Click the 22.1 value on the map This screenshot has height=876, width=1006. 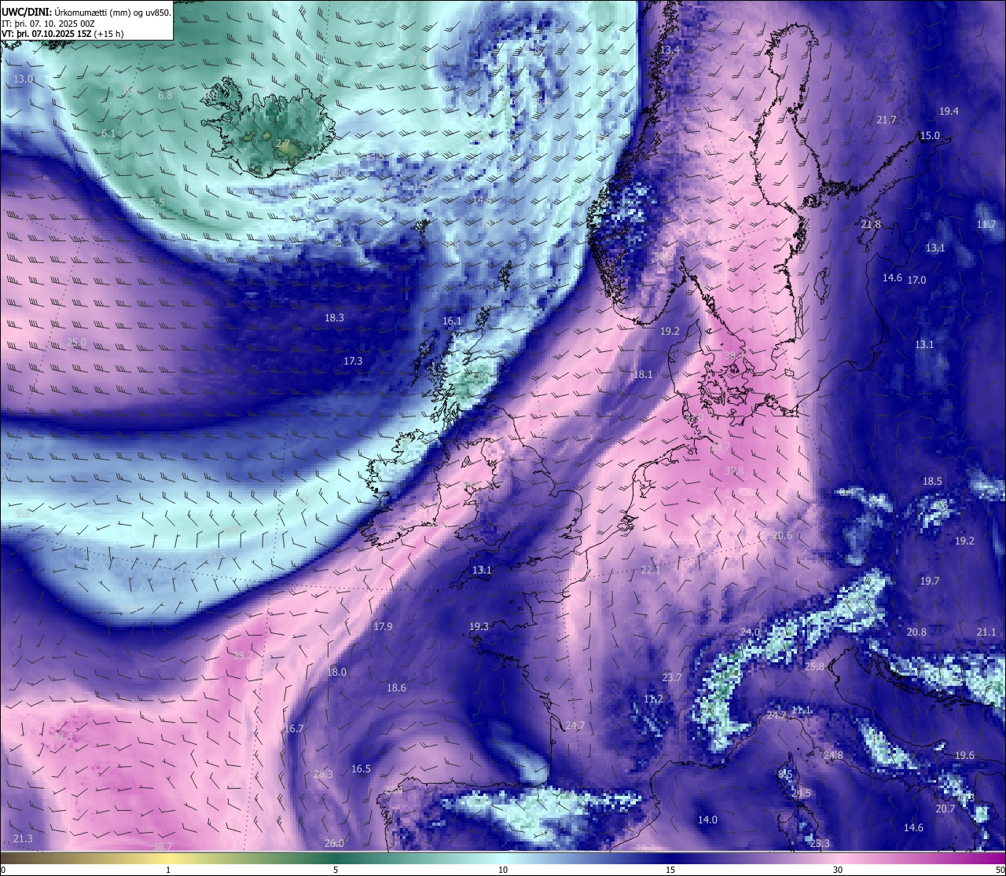(x=651, y=570)
